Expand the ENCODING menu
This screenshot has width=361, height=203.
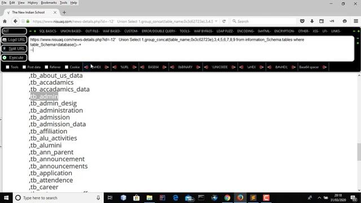point(246,31)
